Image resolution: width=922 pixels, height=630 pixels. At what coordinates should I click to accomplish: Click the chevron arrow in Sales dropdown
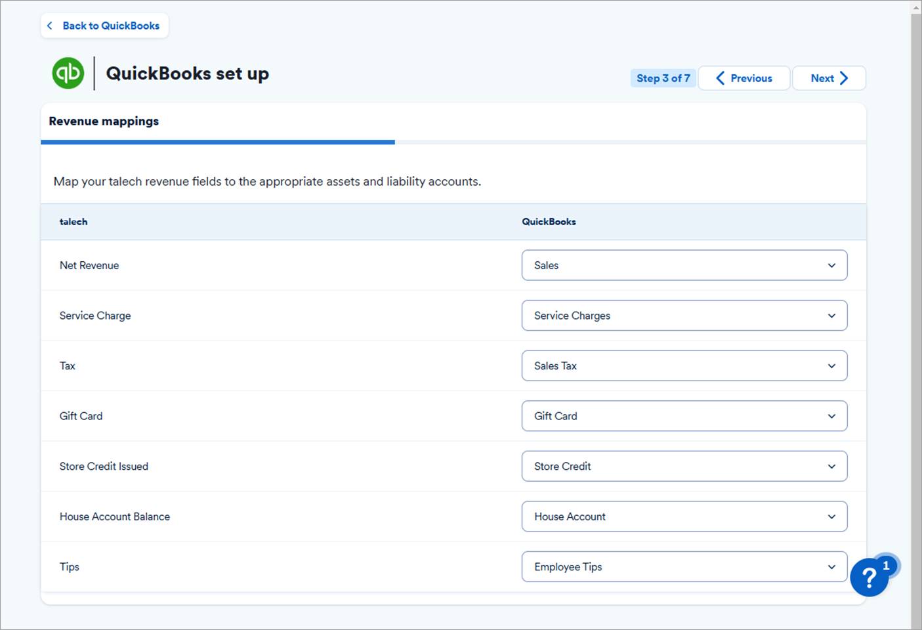coord(831,266)
